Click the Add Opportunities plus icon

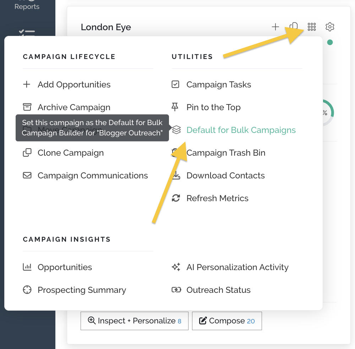point(27,84)
